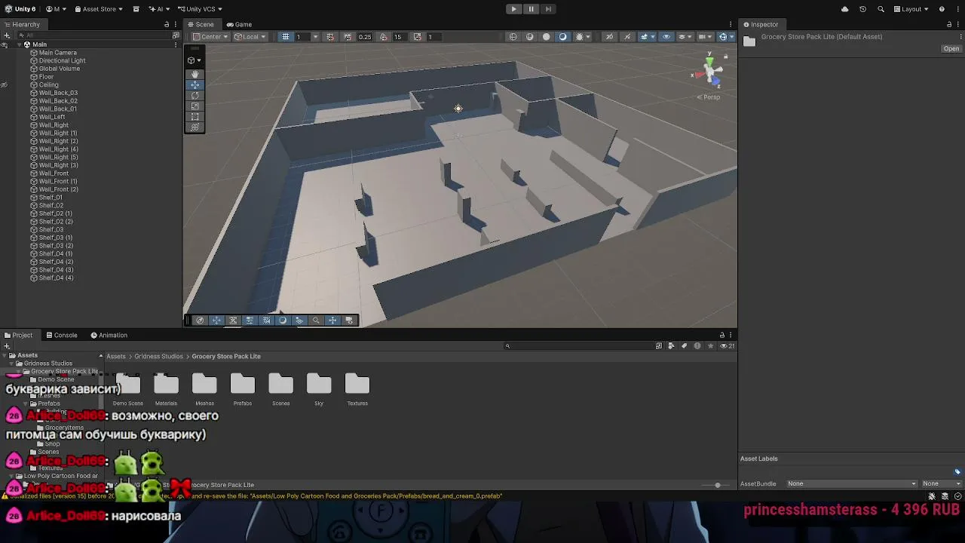Screen dimensions: 965x543
Task: Click Assets in the breadcrumb path
Action: 116,356
